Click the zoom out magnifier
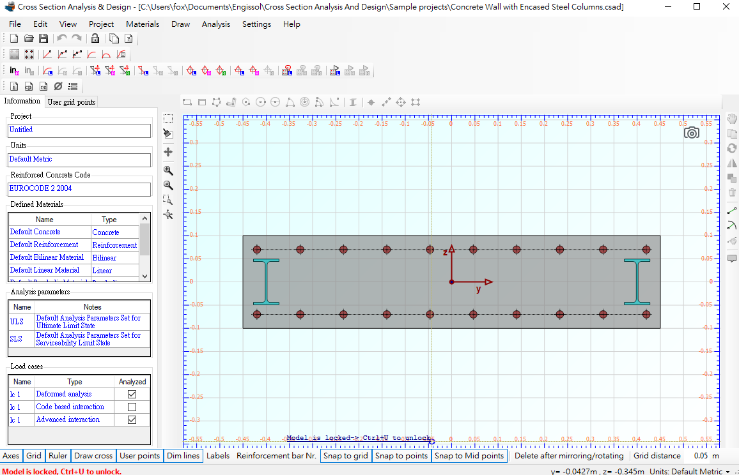Screen dimensions: 739x475 (167, 186)
